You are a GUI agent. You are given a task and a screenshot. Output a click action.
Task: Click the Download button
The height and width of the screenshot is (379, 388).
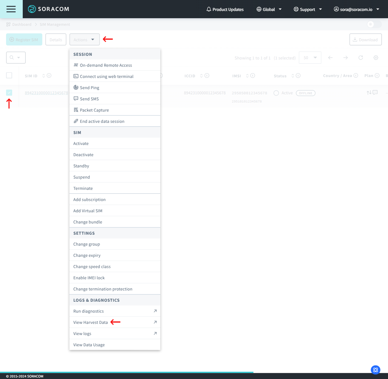coord(365,40)
